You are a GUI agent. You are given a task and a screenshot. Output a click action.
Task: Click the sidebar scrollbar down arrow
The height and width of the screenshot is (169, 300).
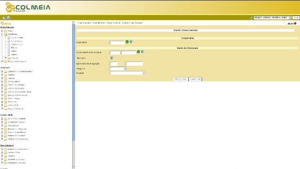pos(74,168)
